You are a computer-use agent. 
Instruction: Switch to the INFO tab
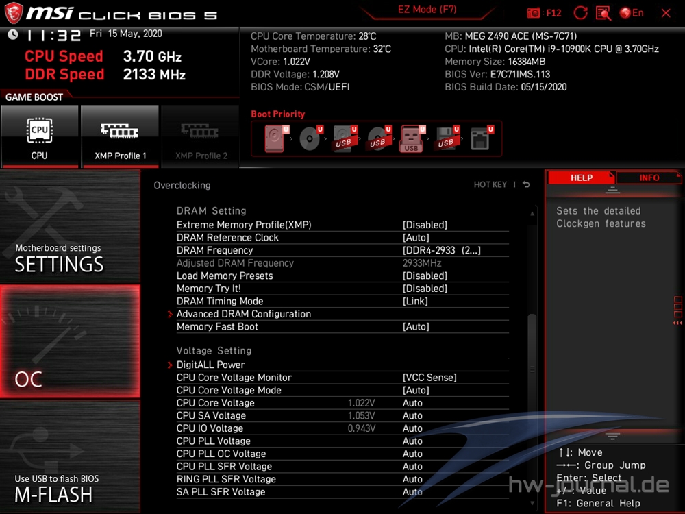pos(649,178)
